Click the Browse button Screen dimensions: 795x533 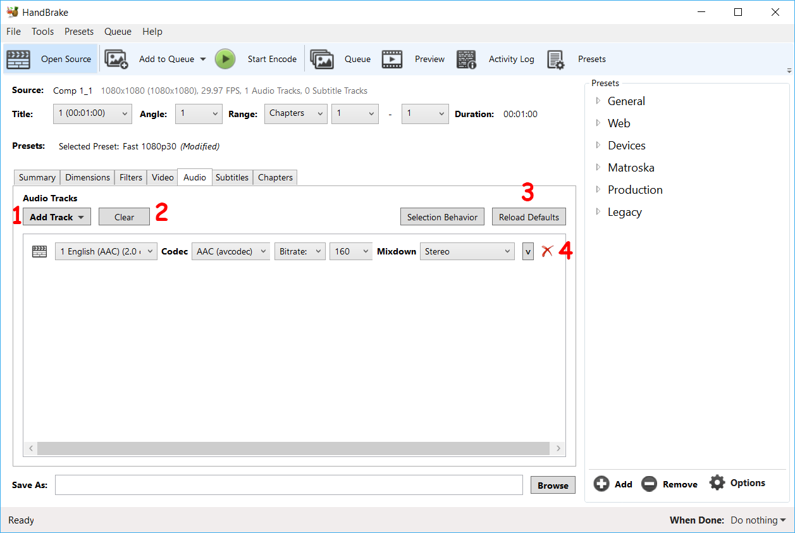coord(553,486)
